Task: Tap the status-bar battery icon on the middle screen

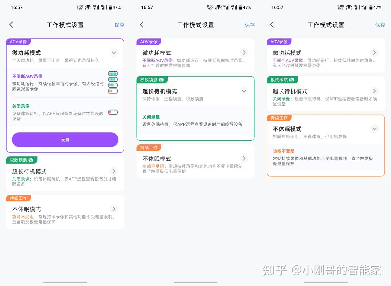Action: (x=241, y=7)
